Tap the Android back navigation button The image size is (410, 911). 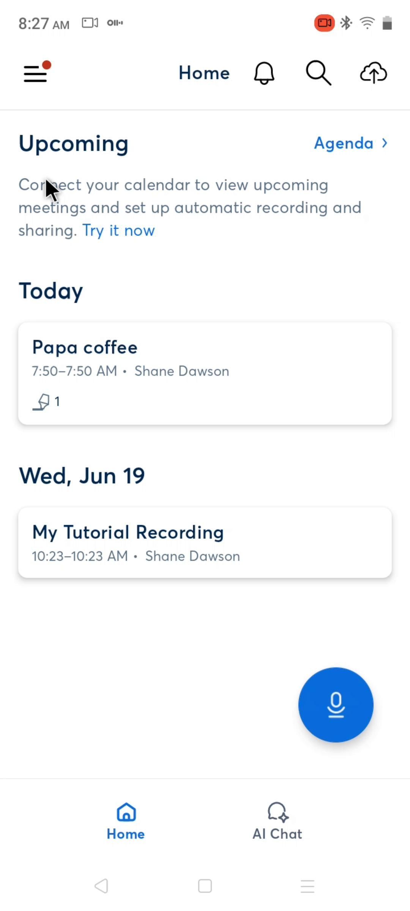pyautogui.click(x=101, y=886)
